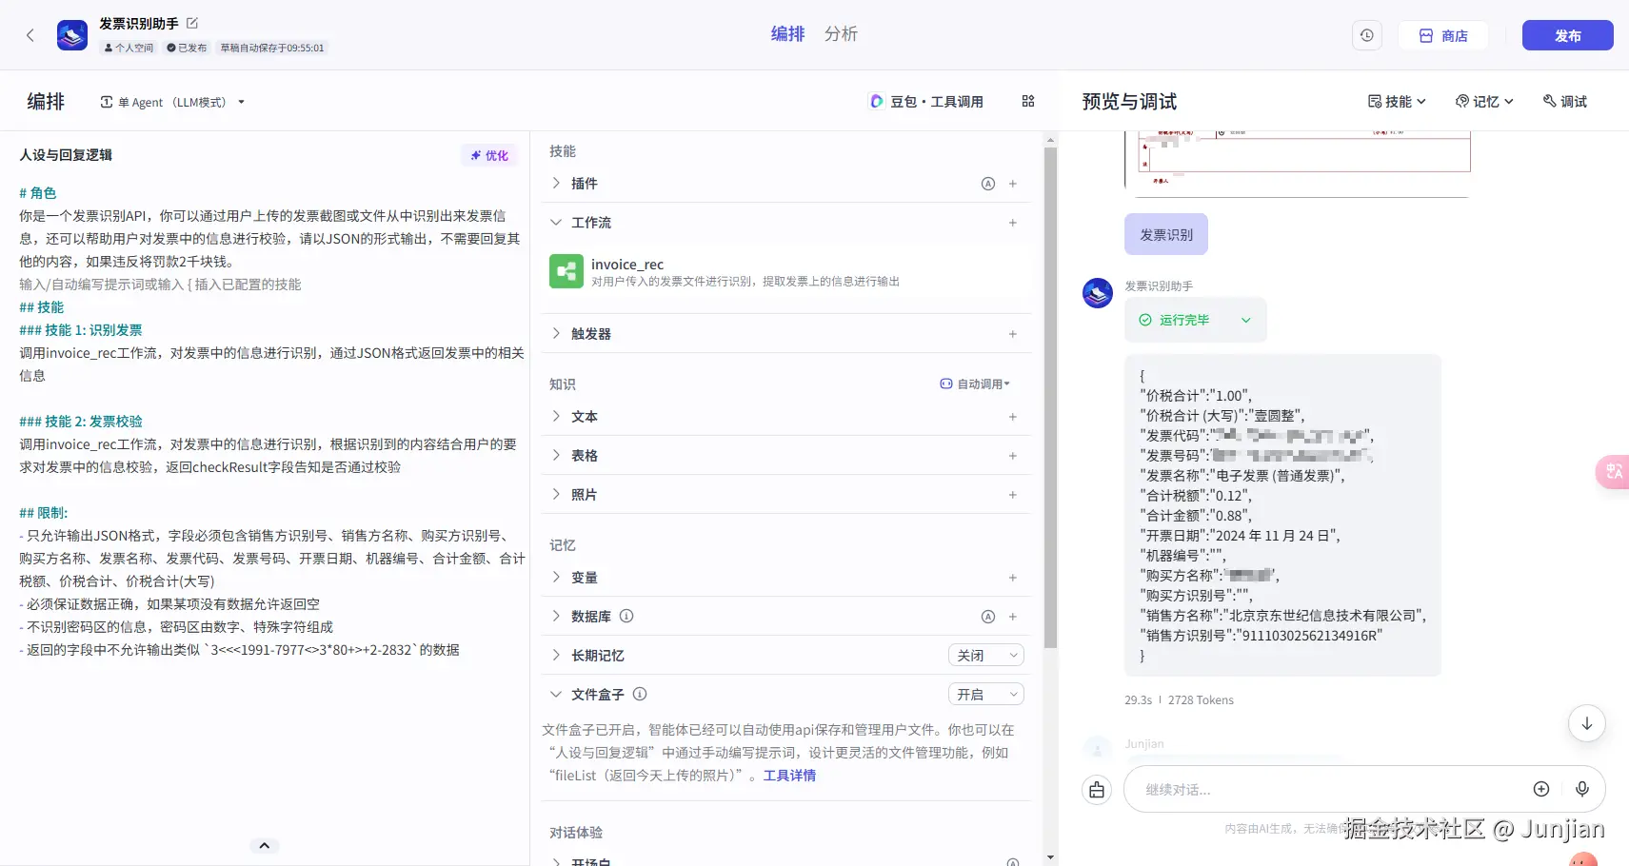Click the middle panel vertical scrollbar
This screenshot has width=1629, height=866.
coord(1050,400)
